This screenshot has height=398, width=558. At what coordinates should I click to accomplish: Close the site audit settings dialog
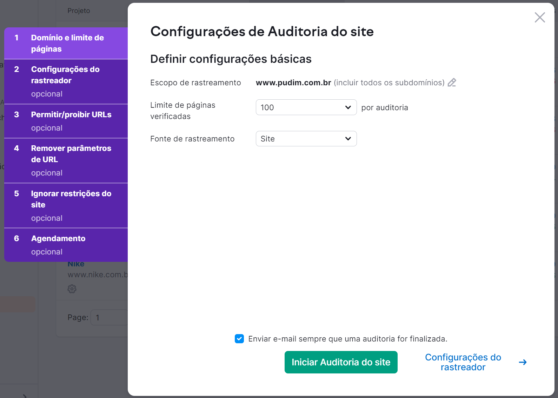coord(539,17)
